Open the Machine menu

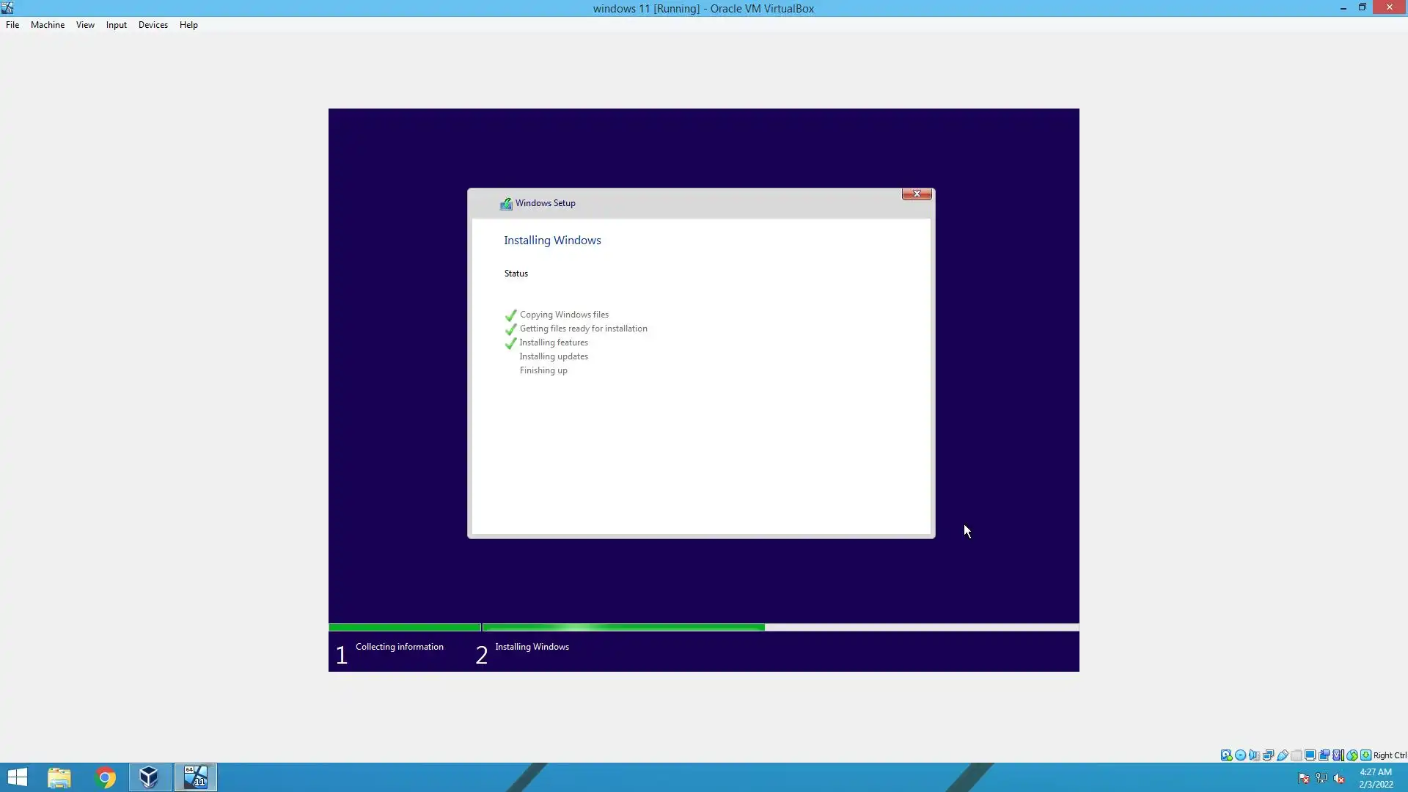click(x=48, y=25)
